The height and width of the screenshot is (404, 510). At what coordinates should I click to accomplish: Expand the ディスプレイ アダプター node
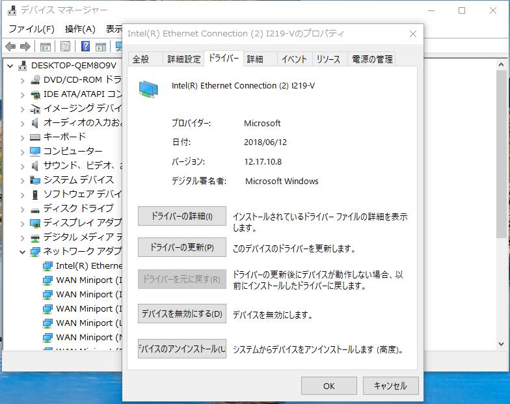[x=22, y=224]
